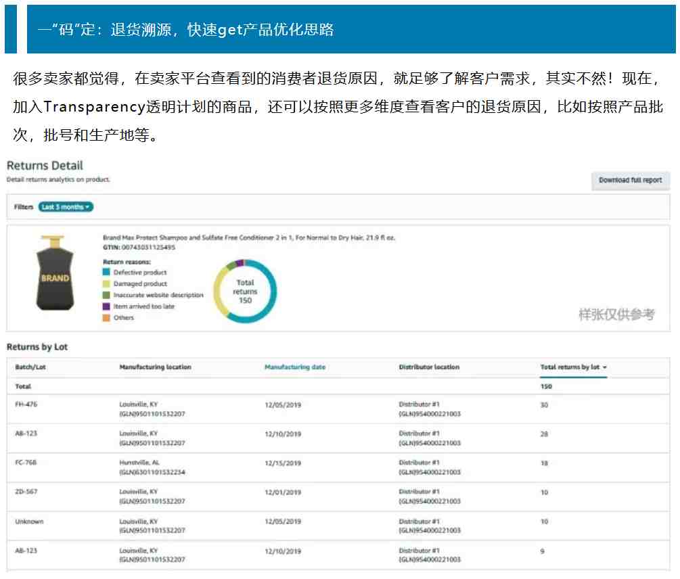This screenshot has width=680, height=579.
Task: Open the Last 3 months filter dropdown
Action: [x=66, y=207]
